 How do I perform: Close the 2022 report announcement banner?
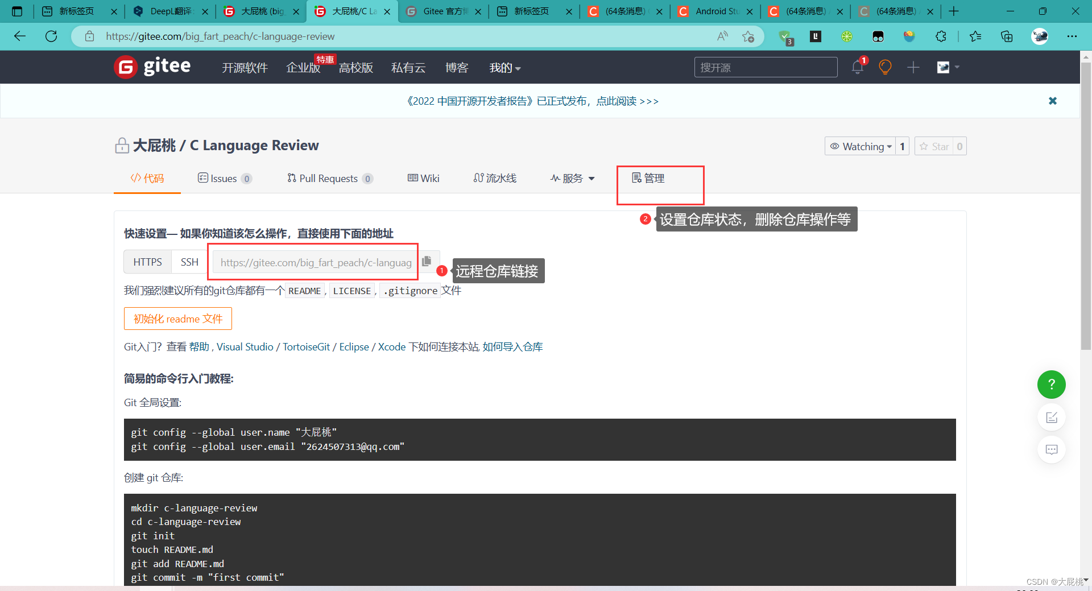pos(1053,101)
